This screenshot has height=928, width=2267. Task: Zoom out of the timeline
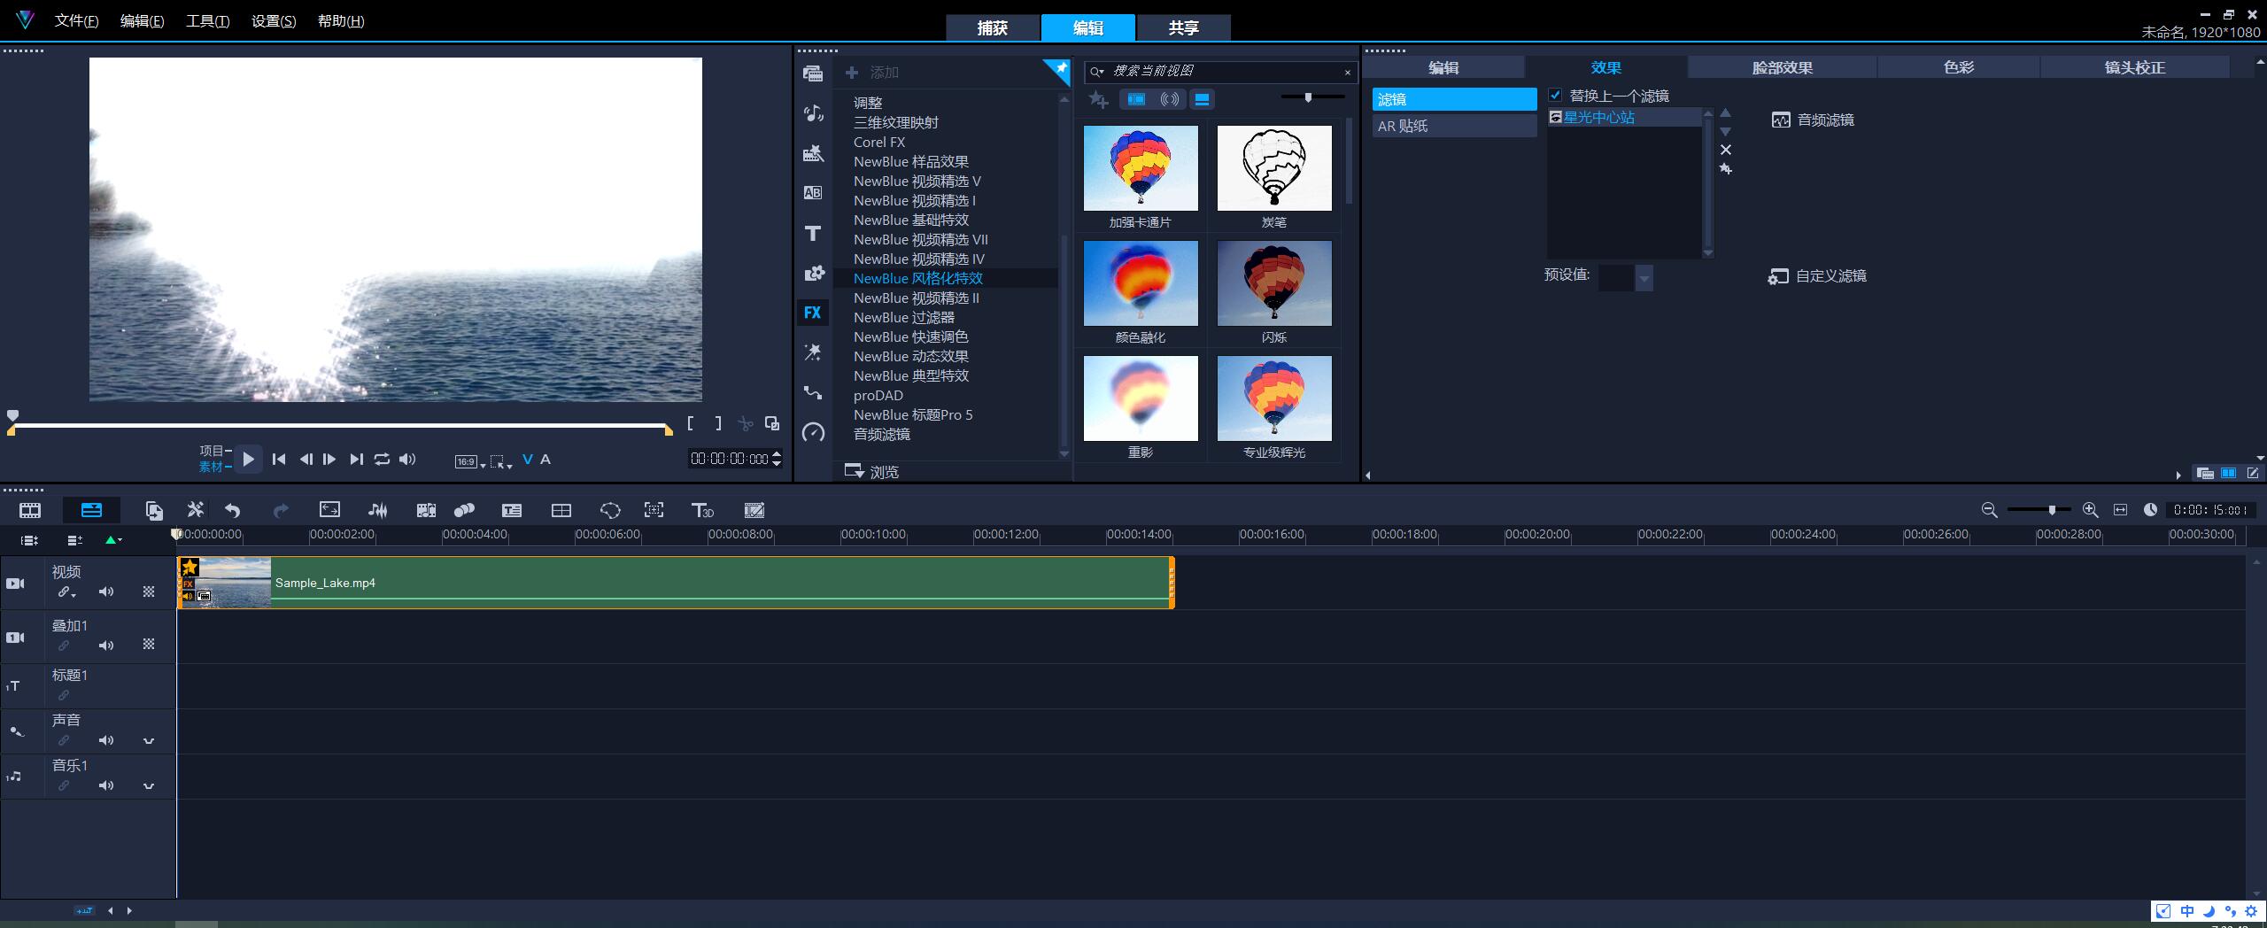(1989, 510)
